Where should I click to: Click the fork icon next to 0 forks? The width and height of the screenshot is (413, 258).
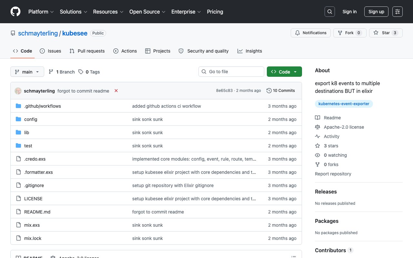(317, 164)
